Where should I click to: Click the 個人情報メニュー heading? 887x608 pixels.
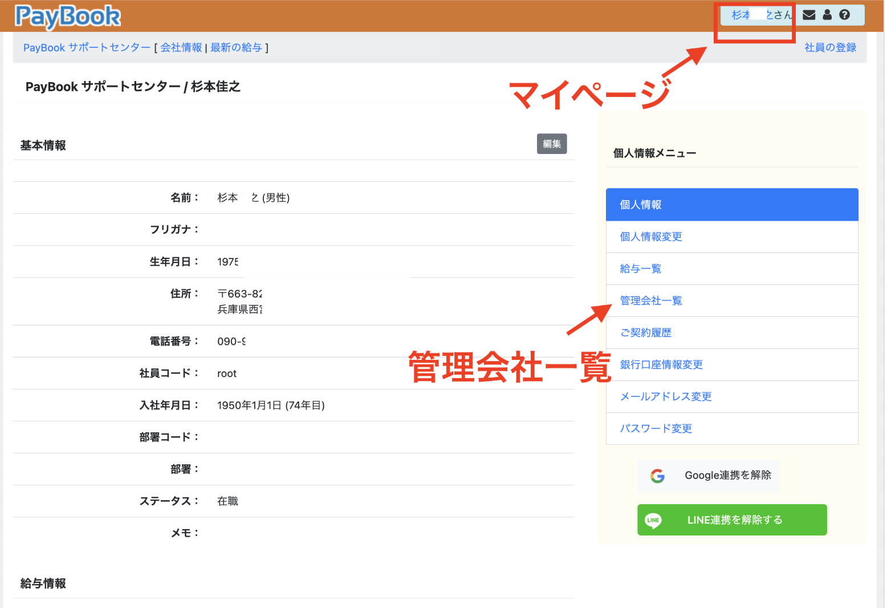click(x=654, y=153)
